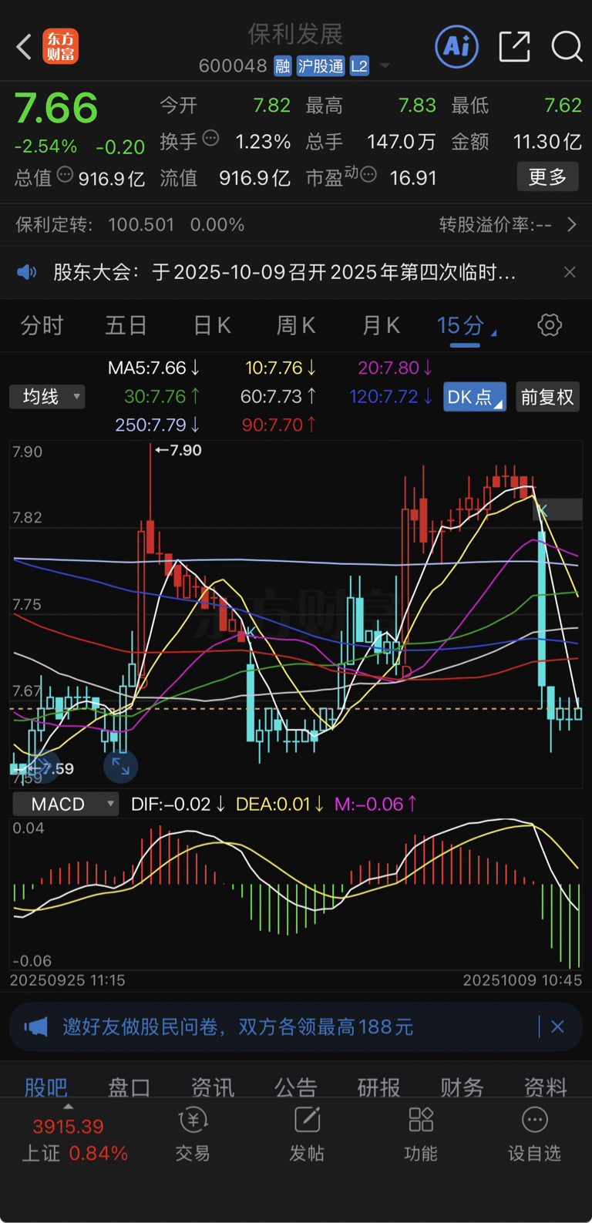Screen dimensions: 592x1223
Task: Tap the share export icon
Action: pos(514,47)
